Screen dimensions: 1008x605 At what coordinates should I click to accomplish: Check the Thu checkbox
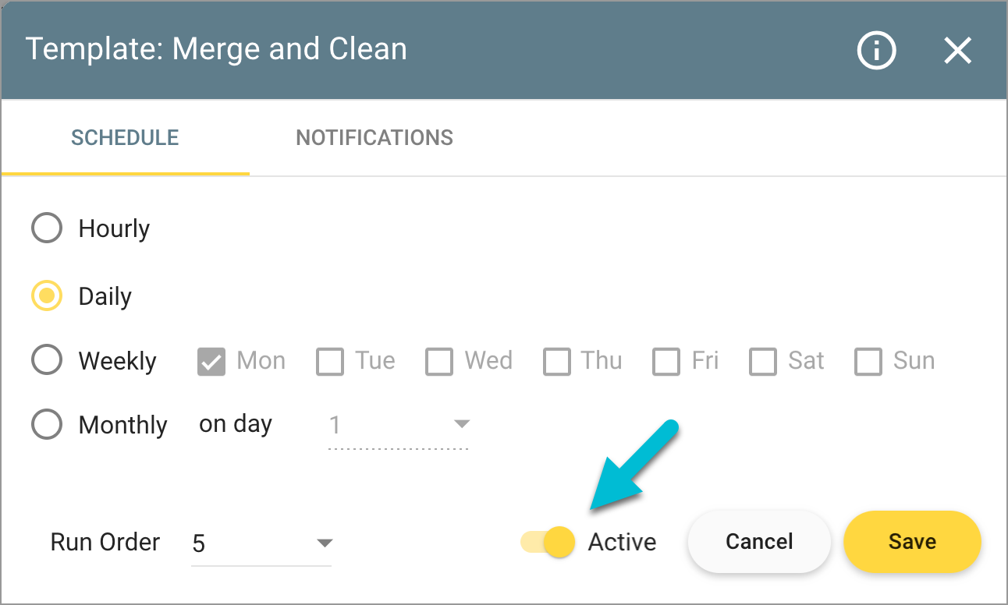[x=557, y=361]
